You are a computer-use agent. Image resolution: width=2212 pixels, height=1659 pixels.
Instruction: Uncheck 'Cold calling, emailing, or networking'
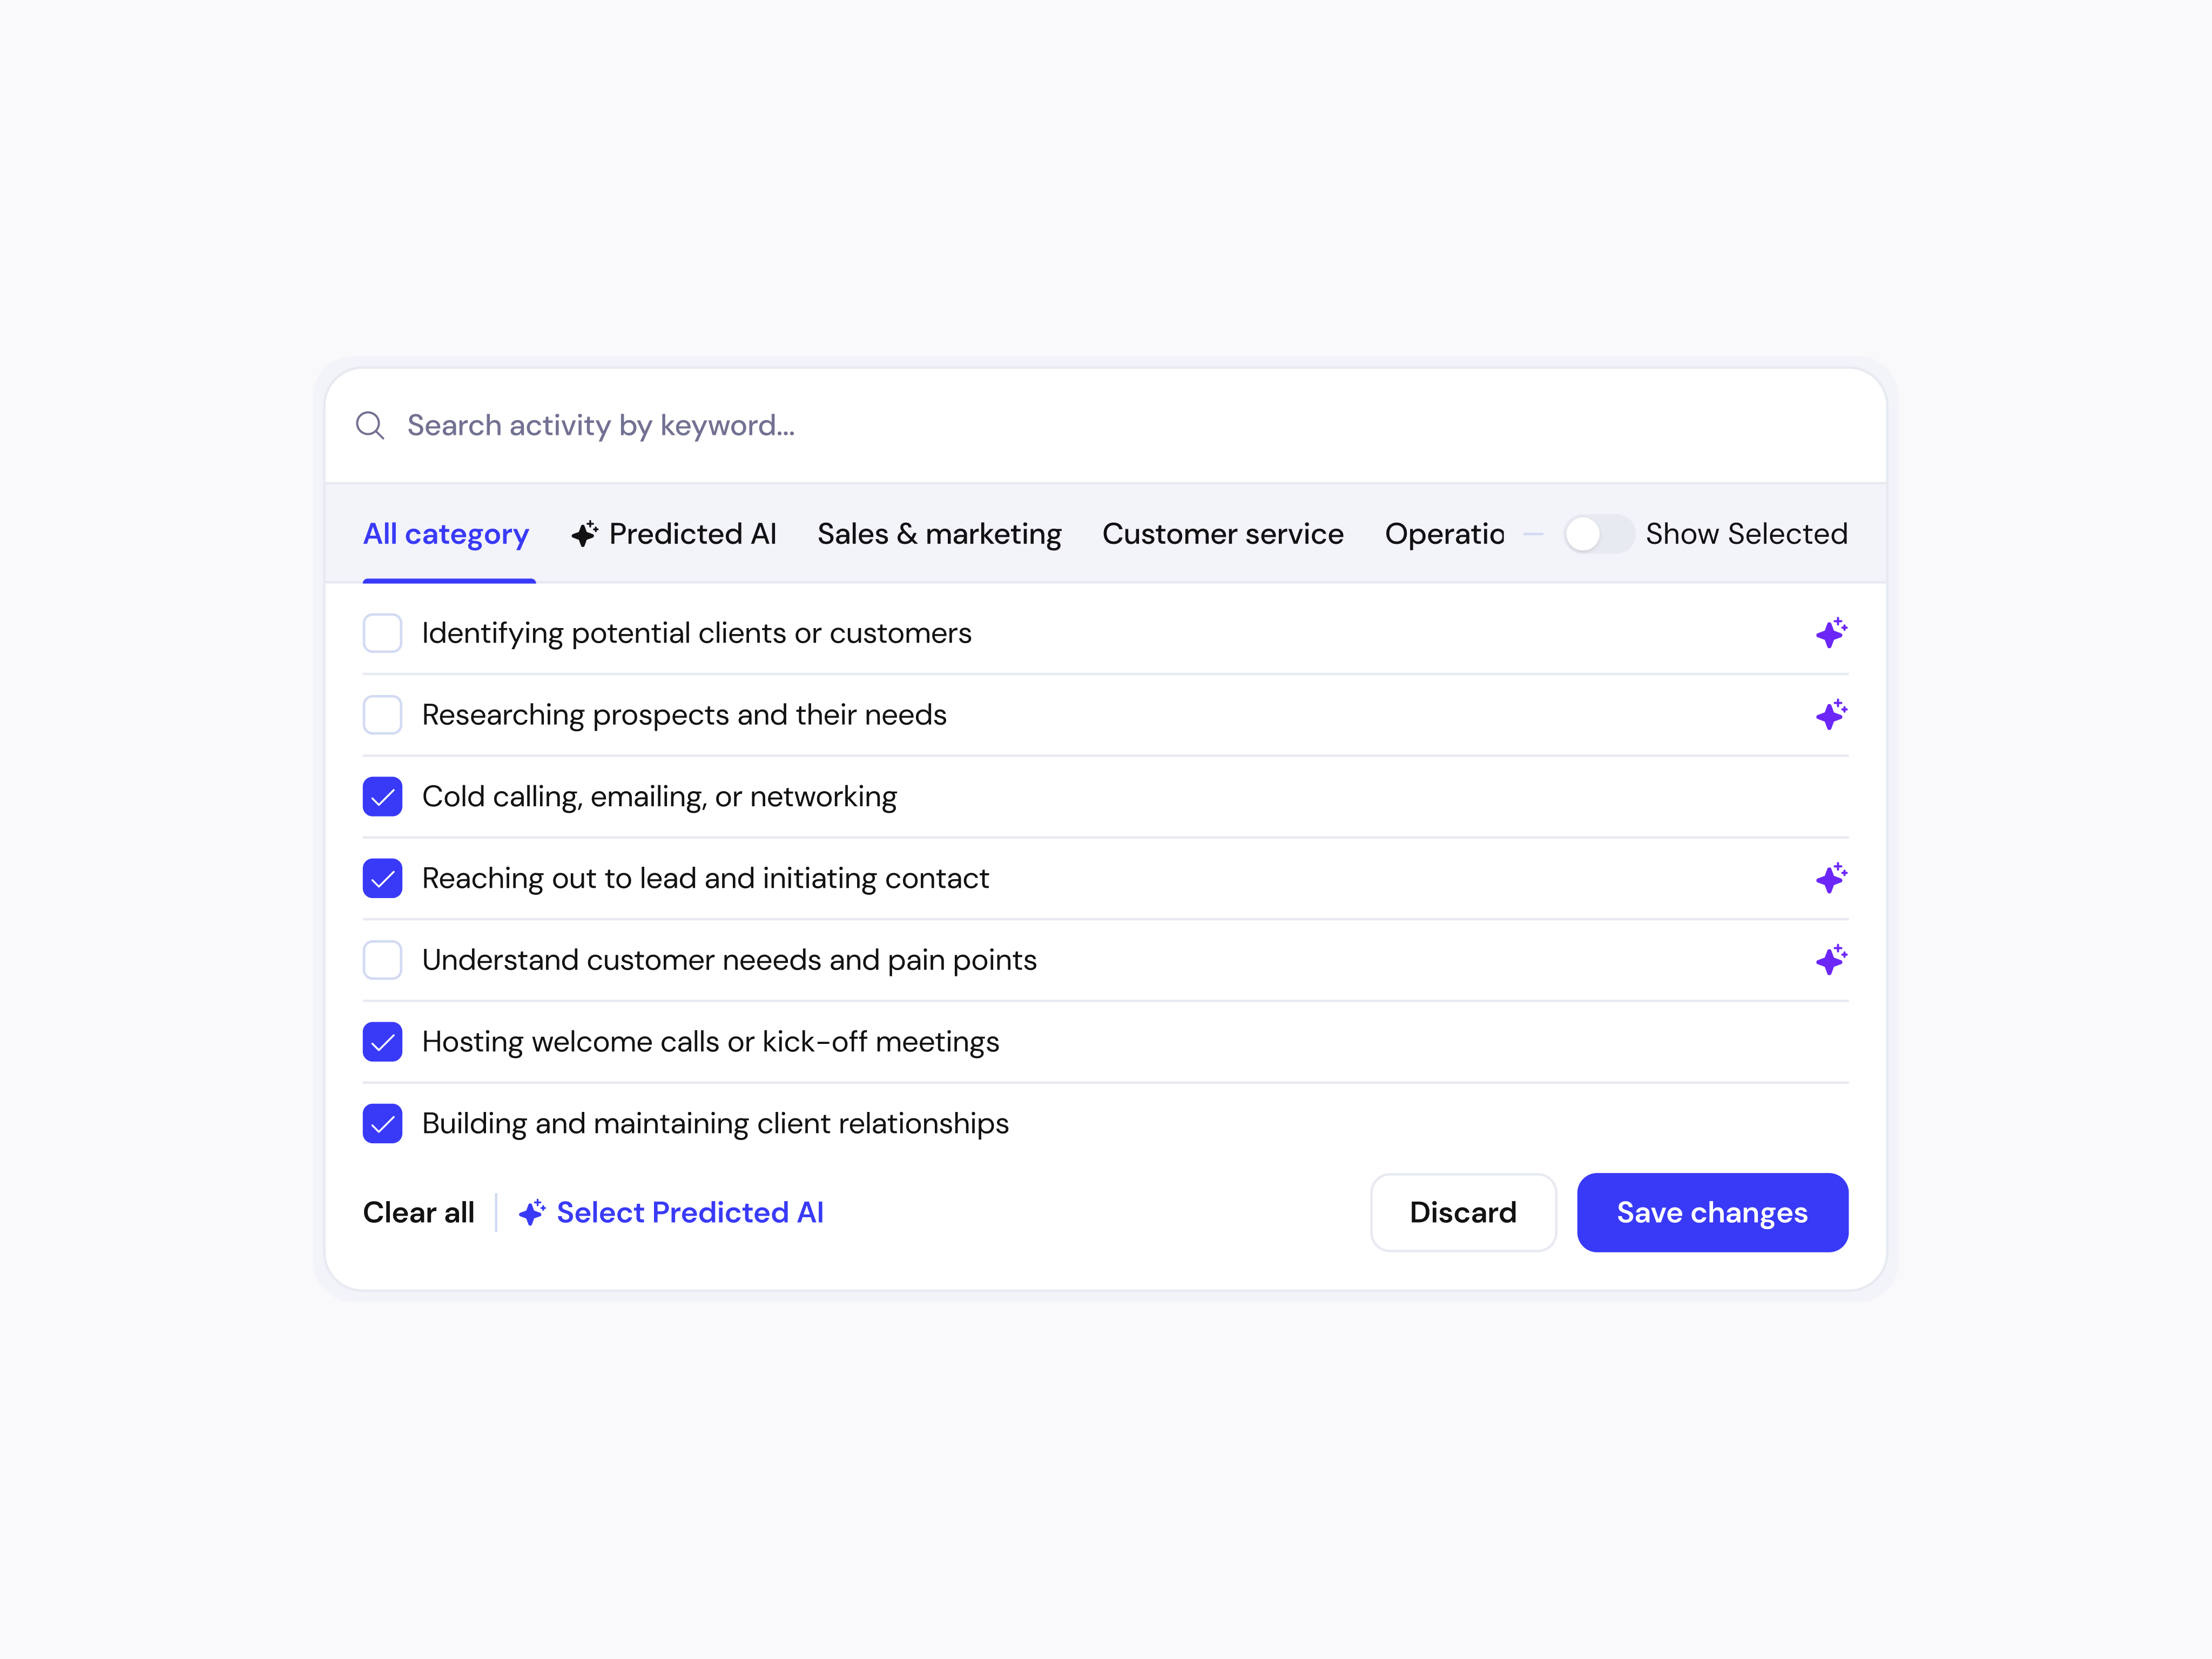pos(382,796)
